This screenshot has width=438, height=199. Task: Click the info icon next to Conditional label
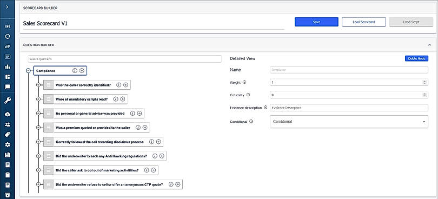[251, 122]
